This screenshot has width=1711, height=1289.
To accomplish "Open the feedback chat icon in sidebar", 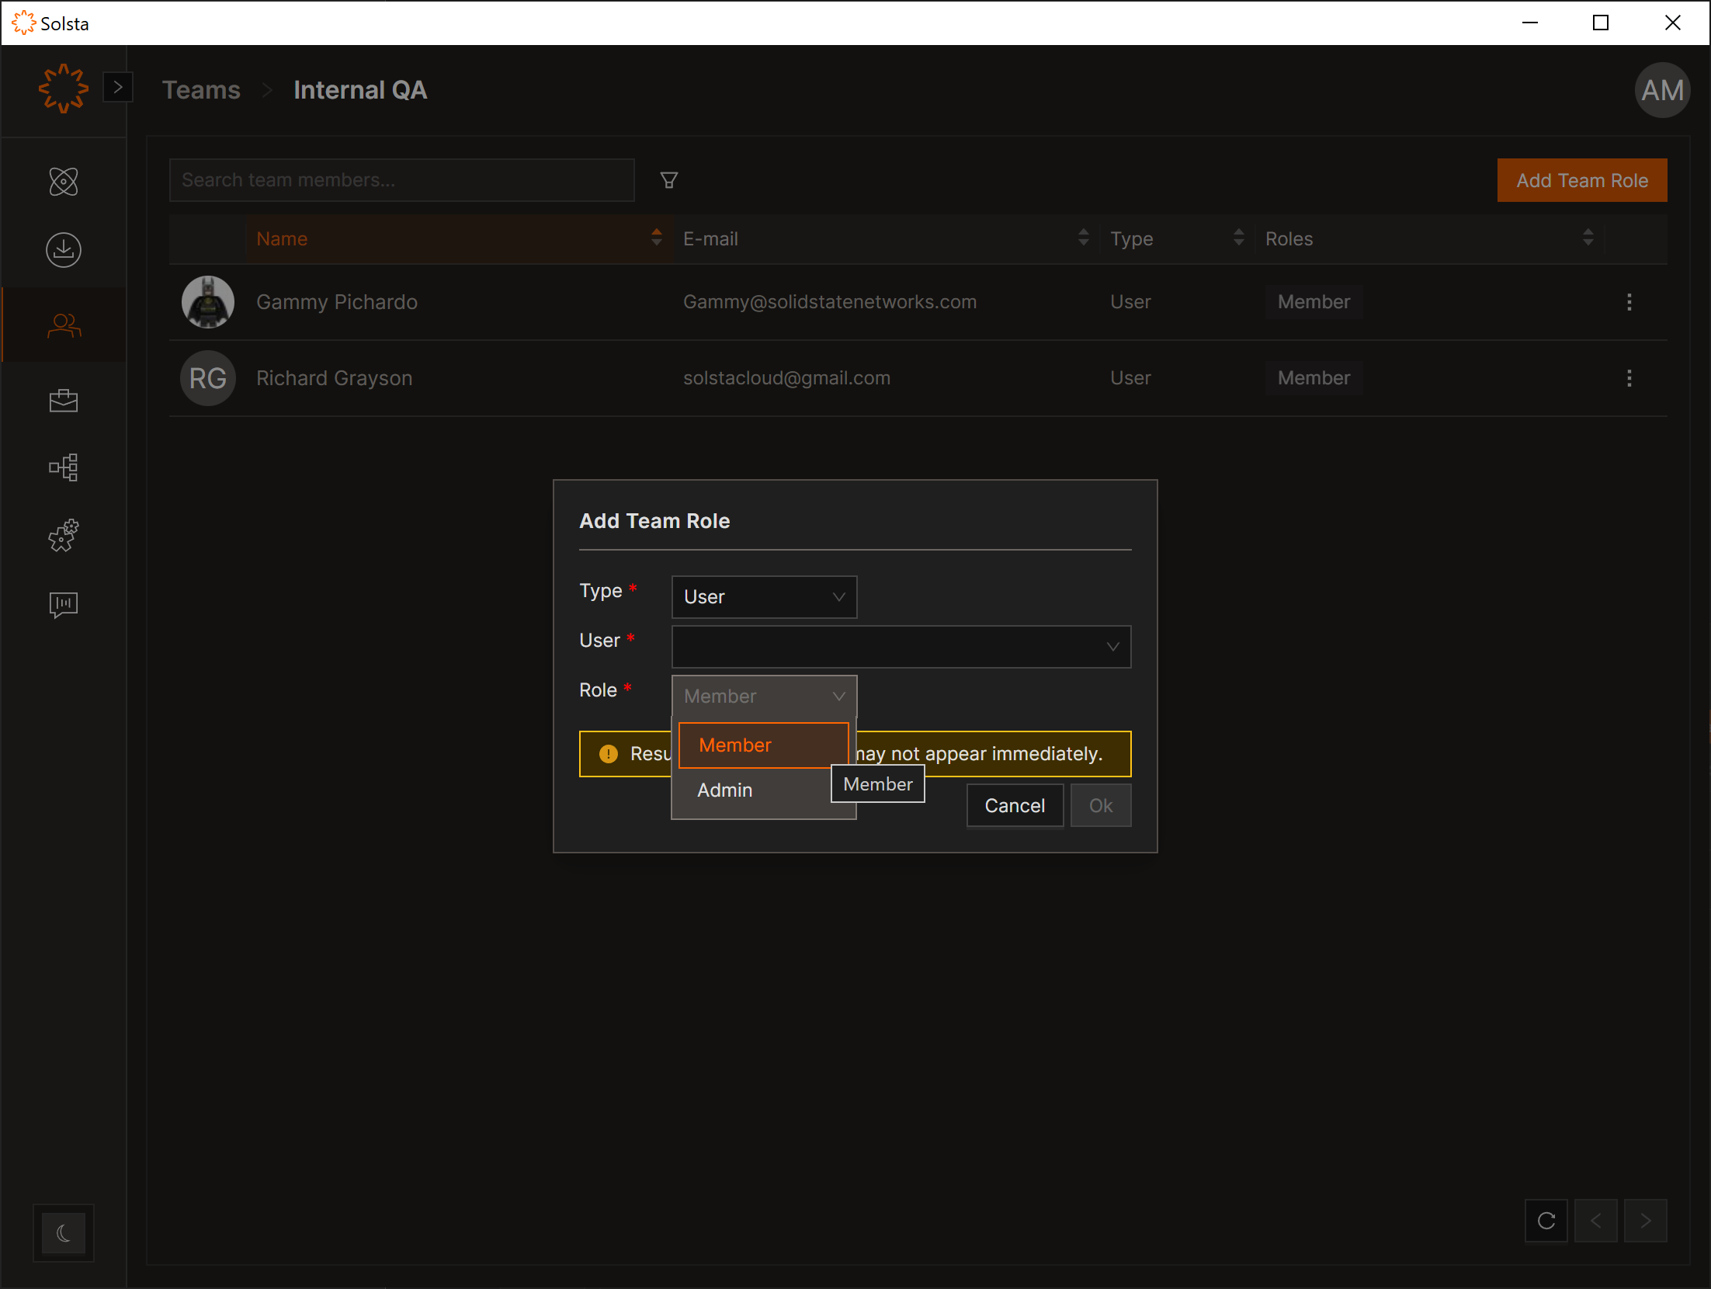I will [64, 604].
